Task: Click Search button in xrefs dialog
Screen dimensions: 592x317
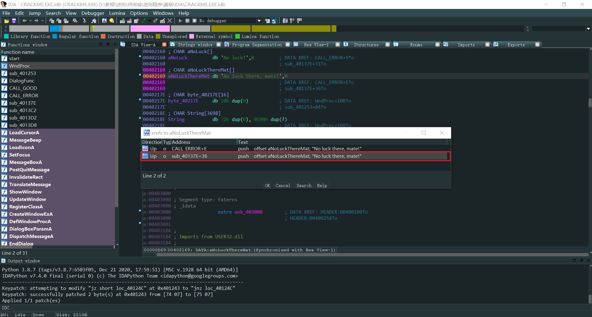Action: click(x=304, y=186)
